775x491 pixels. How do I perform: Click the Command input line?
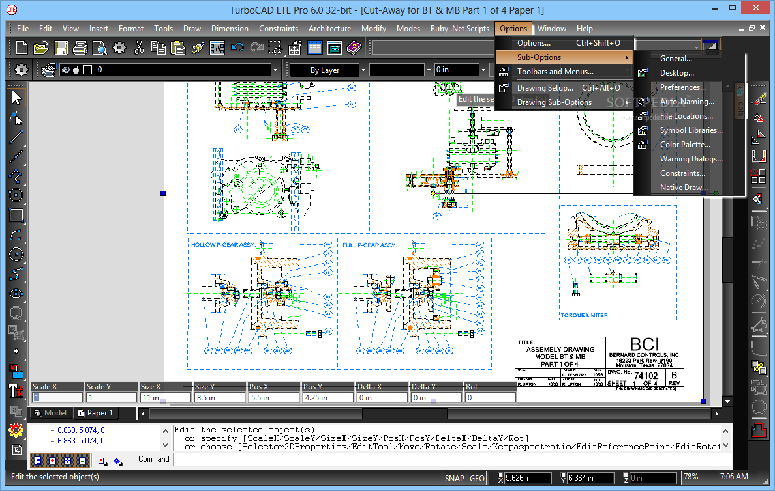[451, 460]
